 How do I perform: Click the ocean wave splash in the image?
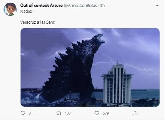(x=31, y=98)
